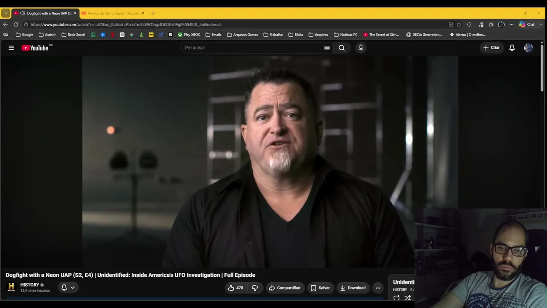Go back to the previous page
The image size is (547, 308).
click(x=6, y=24)
